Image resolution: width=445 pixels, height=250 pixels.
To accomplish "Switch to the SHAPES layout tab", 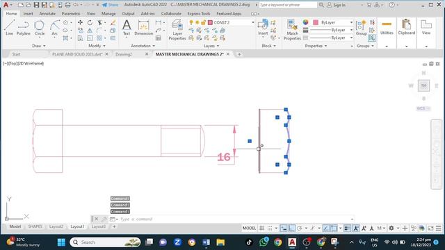I will (x=35, y=226).
